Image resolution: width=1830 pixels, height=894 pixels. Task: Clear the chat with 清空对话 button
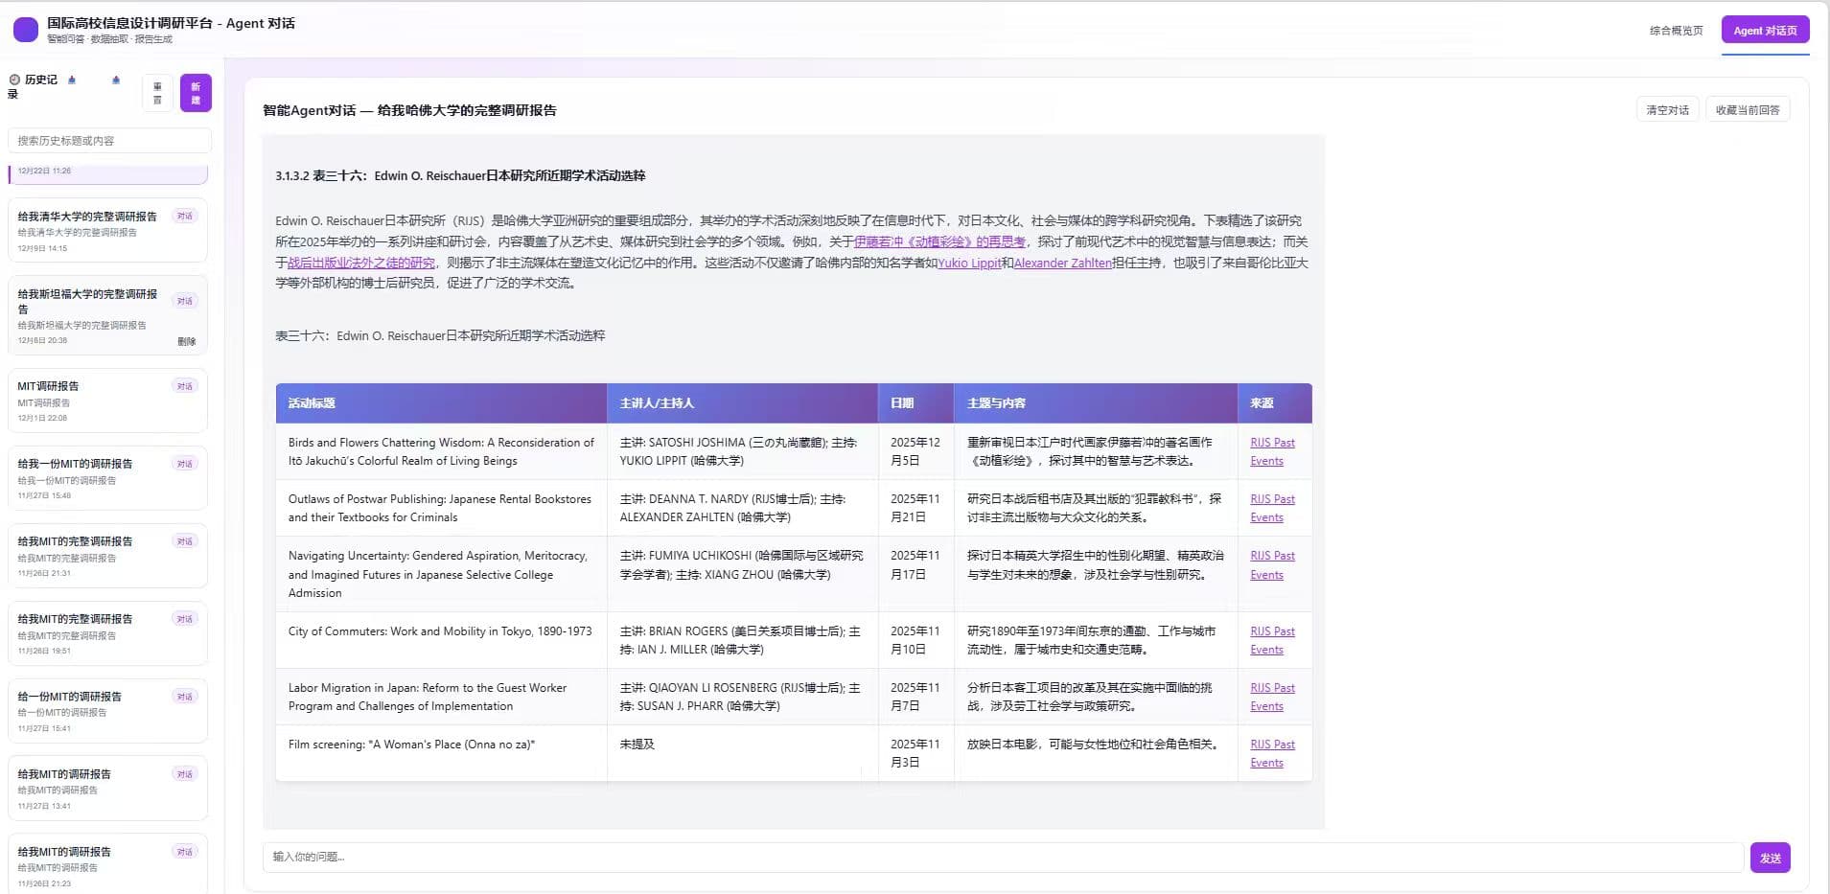pyautogui.click(x=1667, y=110)
